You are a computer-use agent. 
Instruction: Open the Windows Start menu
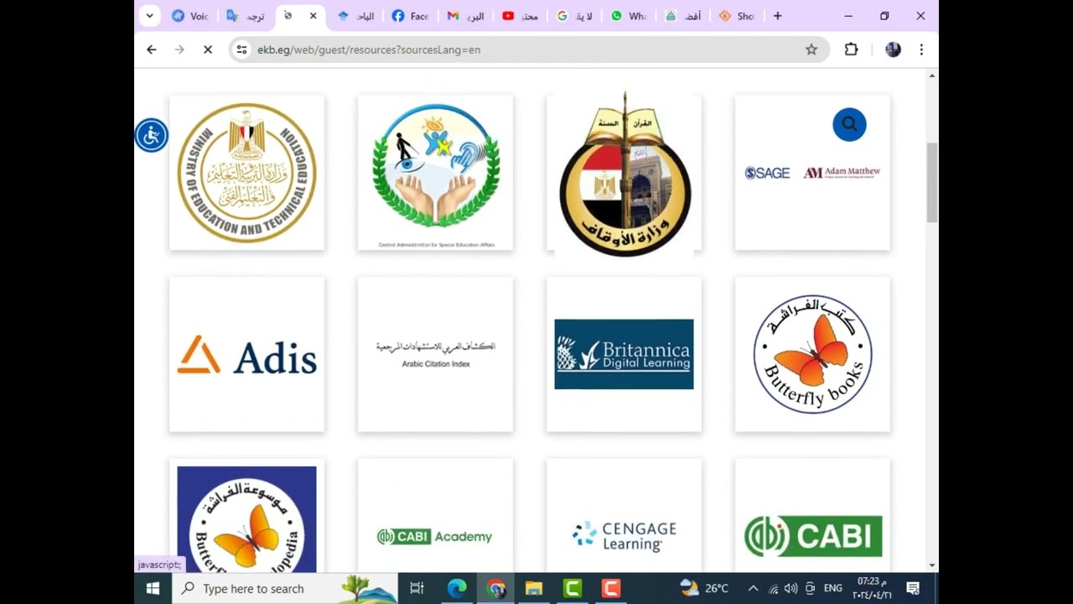pos(153,589)
